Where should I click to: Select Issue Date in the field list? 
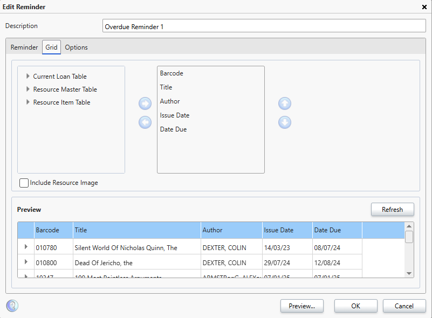(175, 115)
